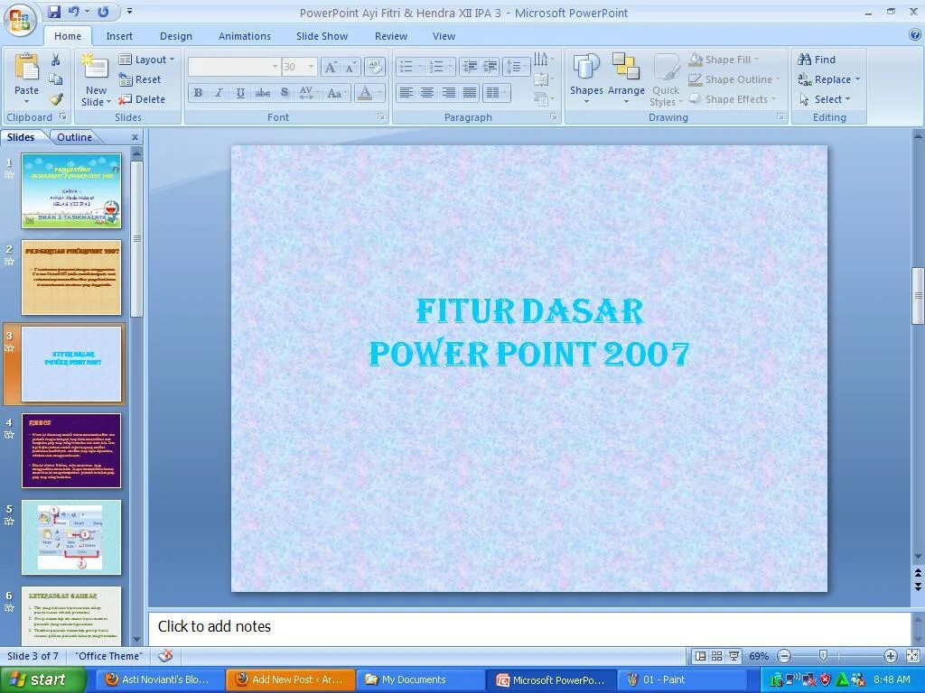This screenshot has height=693, width=925.
Task: Switch to the Design tab
Action: click(176, 36)
